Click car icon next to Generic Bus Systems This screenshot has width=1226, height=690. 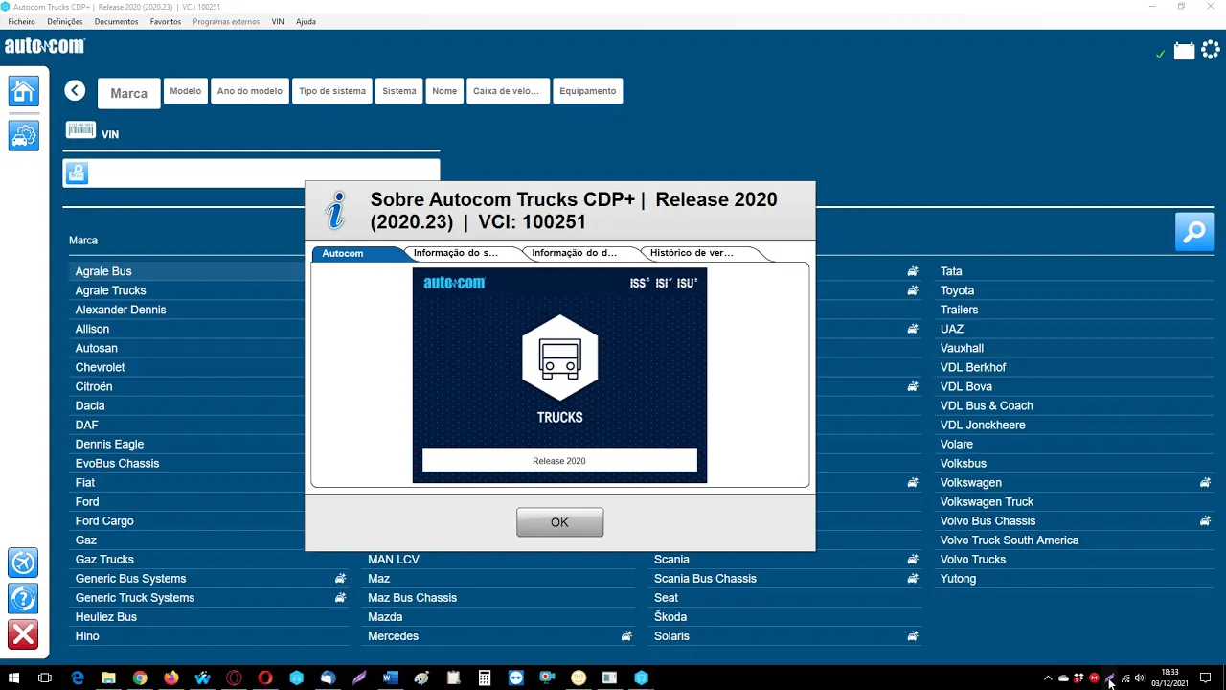[340, 578]
